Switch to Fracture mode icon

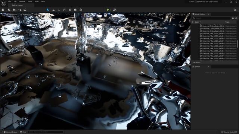coord(75,10)
